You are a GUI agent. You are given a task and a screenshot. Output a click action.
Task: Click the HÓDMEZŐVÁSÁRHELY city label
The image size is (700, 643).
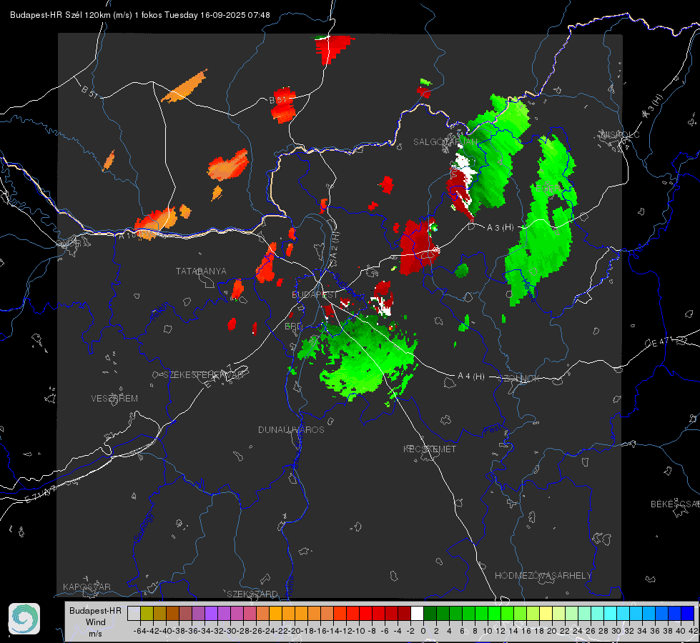543,576
